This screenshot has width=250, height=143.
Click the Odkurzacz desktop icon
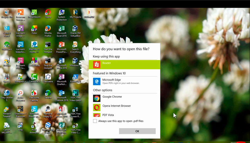coord(7,46)
